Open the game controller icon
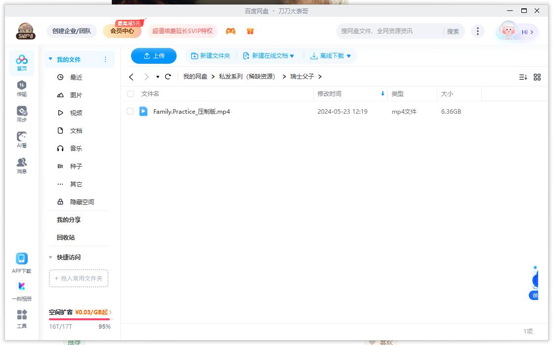Image resolution: width=553 pixels, height=345 pixels. (230, 31)
